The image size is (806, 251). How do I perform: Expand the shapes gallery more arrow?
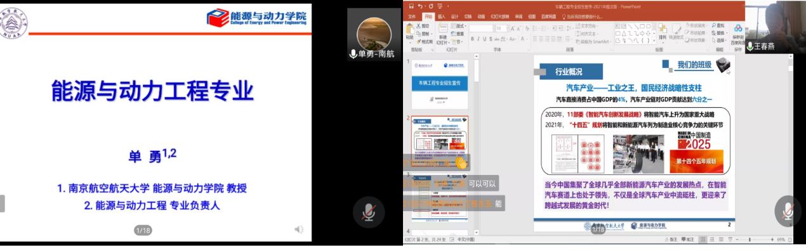(x=654, y=41)
